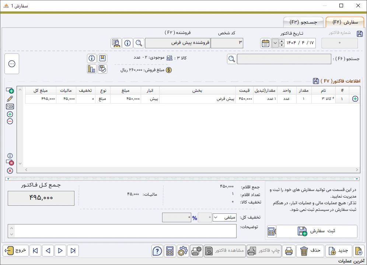Viewport: 367px width, 265px height.
Task: Click the مبلغ کل column header
Action: pos(41,91)
